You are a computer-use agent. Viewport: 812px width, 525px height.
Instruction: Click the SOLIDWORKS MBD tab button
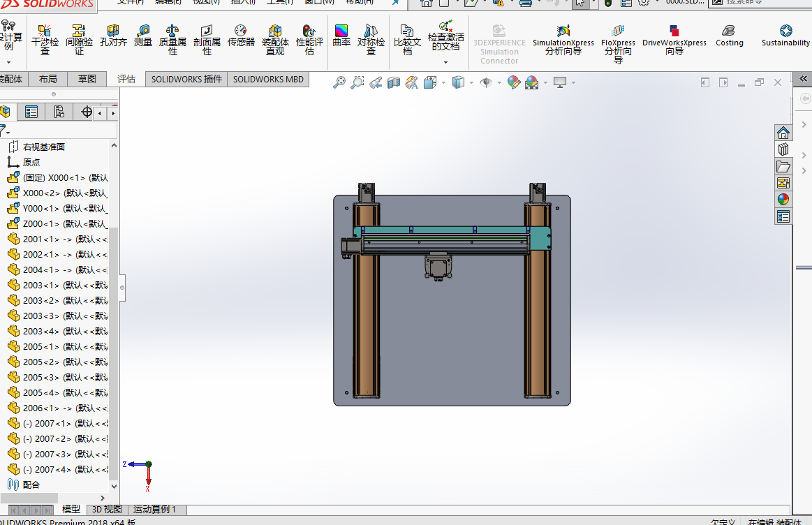(x=267, y=79)
